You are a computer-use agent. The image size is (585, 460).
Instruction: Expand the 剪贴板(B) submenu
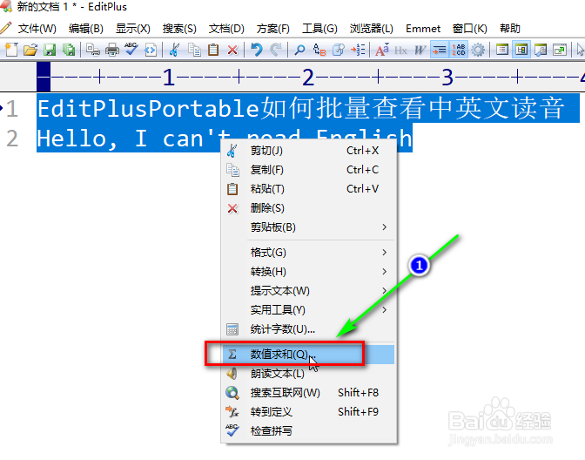(x=308, y=227)
